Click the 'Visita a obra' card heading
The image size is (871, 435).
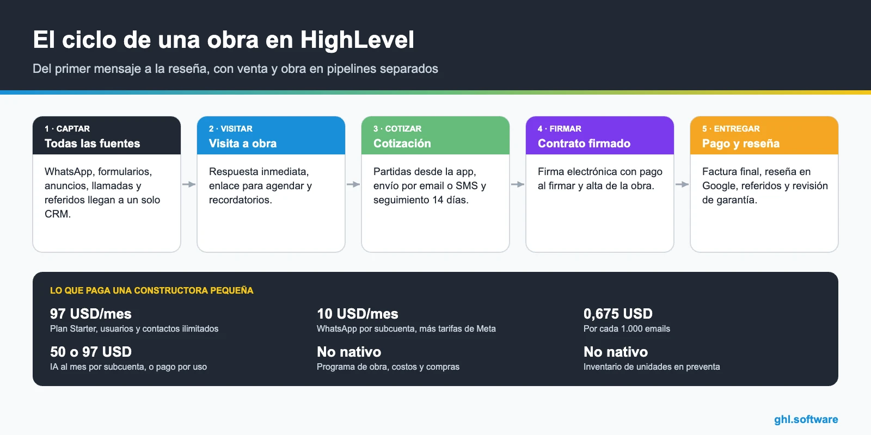243,144
